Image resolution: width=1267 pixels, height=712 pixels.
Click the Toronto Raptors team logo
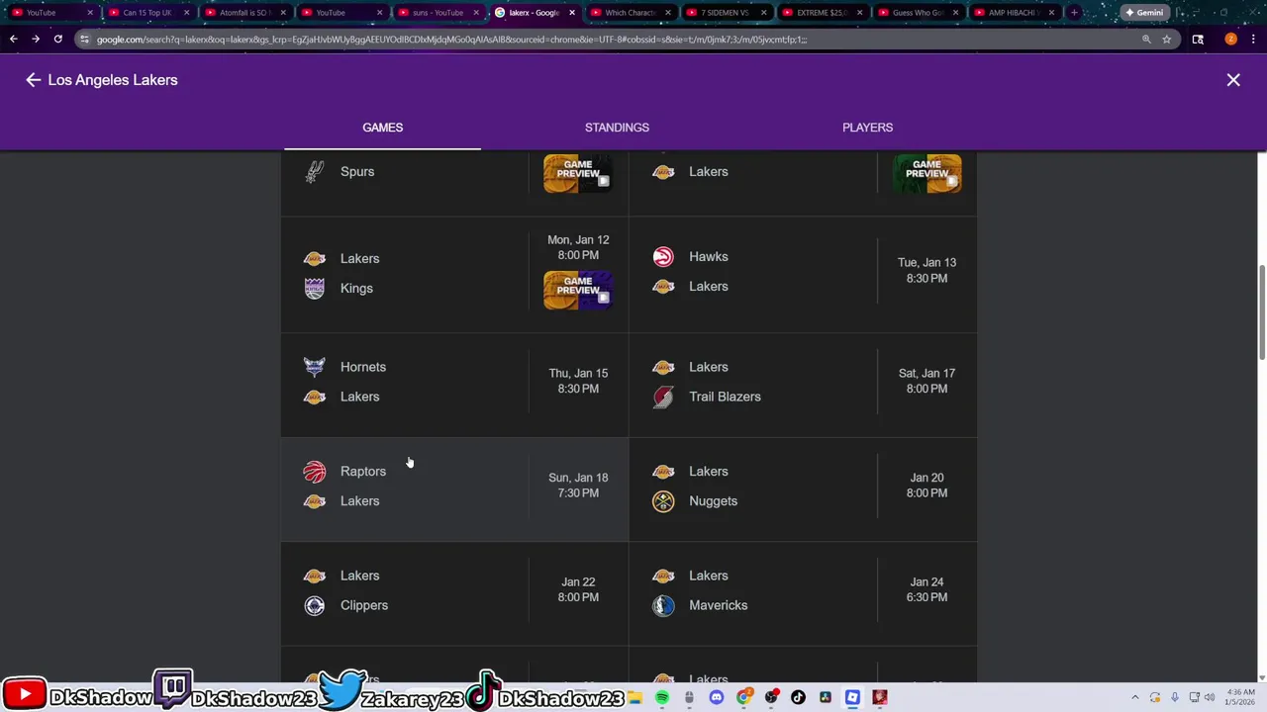tap(315, 472)
